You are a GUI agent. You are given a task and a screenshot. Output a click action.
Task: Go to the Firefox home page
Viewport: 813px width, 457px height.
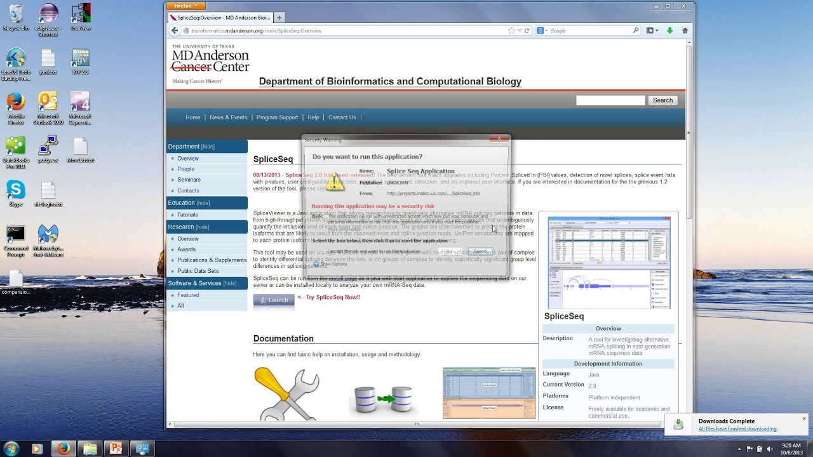pyautogui.click(x=685, y=30)
